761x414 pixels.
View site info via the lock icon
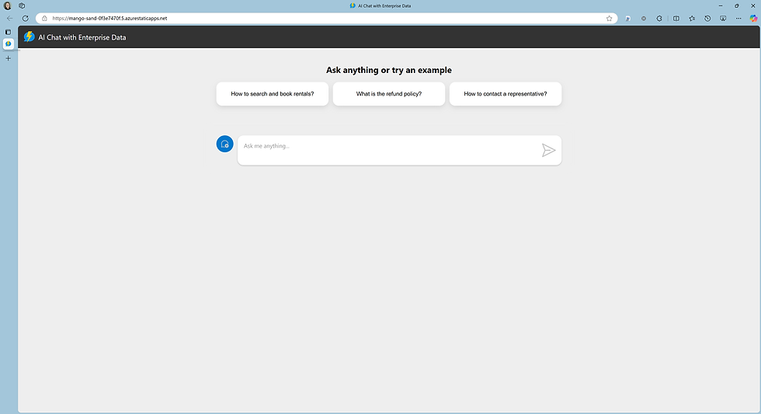click(x=44, y=19)
